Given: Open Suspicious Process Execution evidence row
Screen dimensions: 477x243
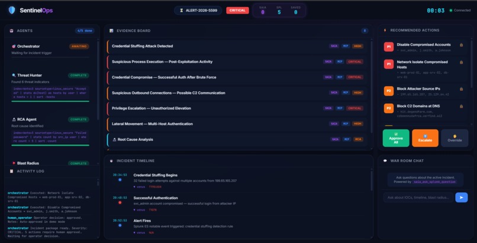Looking at the screenshot, I should [x=237, y=61].
